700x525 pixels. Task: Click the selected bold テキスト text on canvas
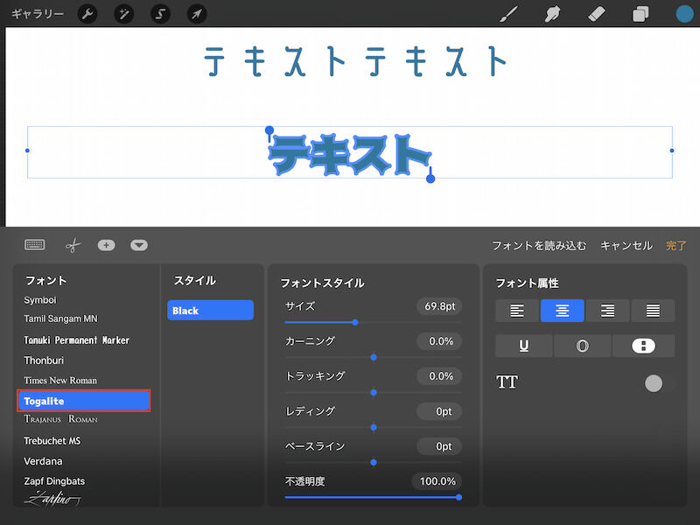pos(349,155)
